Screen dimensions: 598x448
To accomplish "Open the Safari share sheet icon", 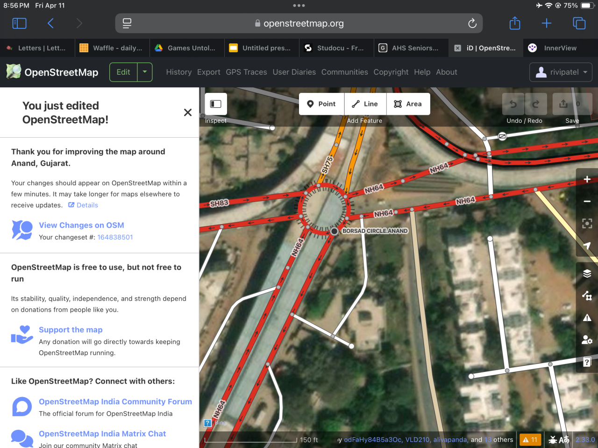I will click(x=515, y=23).
